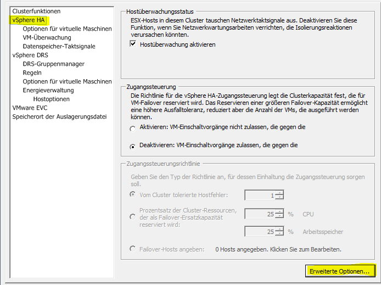This screenshot has height=285, width=381.
Task: Click the tolerierte Hostfehler number field
Action: click(x=260, y=195)
